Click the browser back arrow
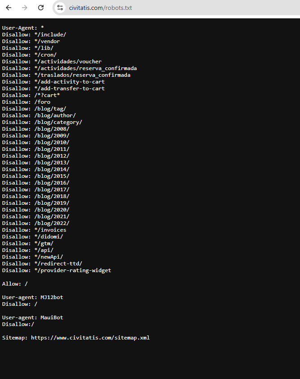The image size is (300, 379). point(9,8)
